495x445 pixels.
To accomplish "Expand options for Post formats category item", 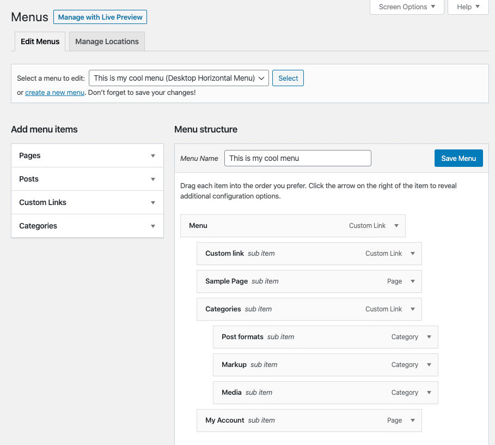I will [x=430, y=336].
